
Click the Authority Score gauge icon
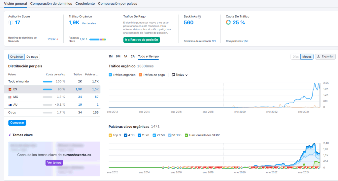[10, 23]
